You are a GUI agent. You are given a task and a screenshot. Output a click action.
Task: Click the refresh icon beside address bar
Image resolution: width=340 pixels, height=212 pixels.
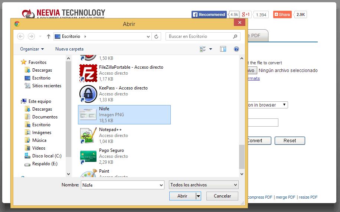pyautogui.click(x=157, y=36)
